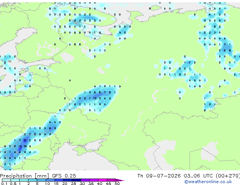Click the '45' legend scale label

coord(108,183)
